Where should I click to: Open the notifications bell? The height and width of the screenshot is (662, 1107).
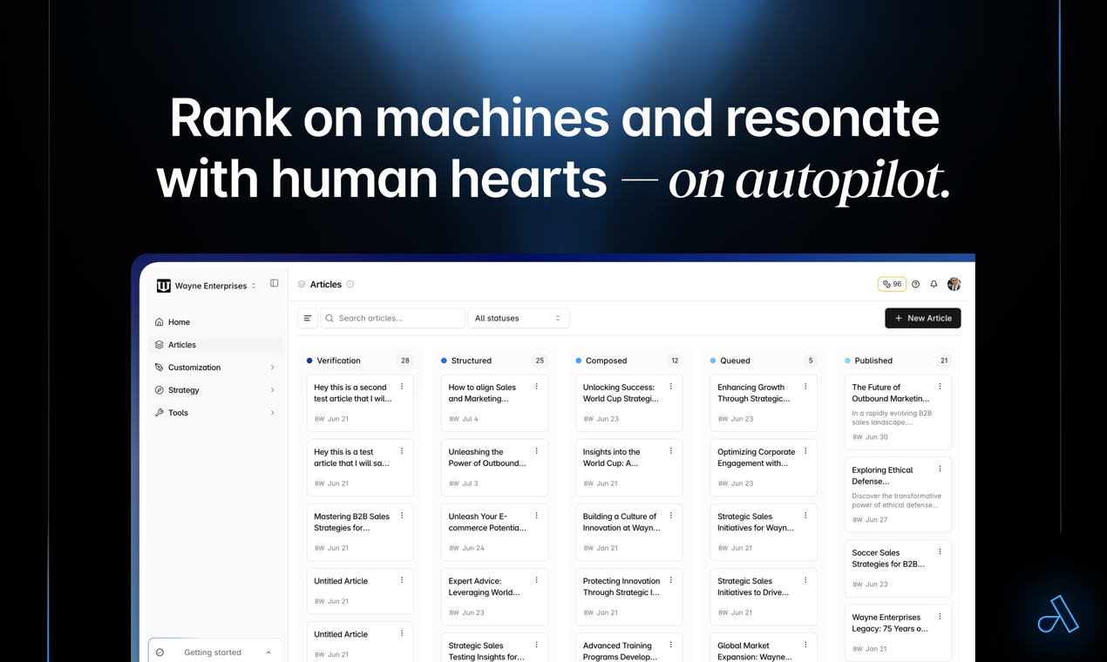tap(934, 285)
